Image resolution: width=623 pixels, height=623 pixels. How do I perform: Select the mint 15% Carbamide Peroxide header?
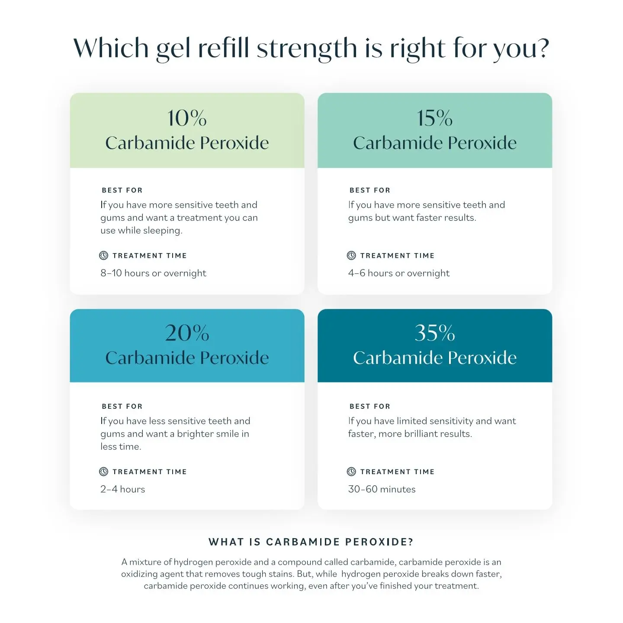click(x=435, y=130)
